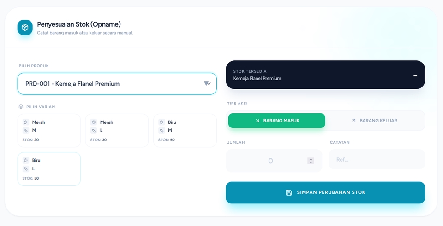Click the Stok Tersedia dark panel
Screen dimensions: 443x226
click(325, 75)
